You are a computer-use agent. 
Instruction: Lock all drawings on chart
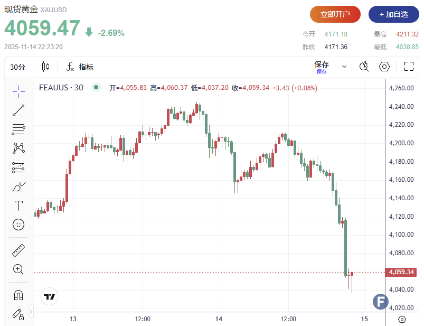[x=18, y=315]
